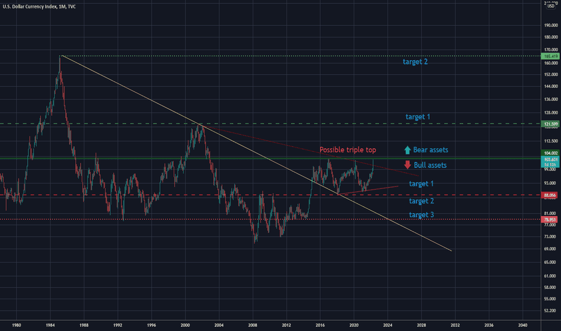561x331 pixels.
Task: Select the 'Bull assets' text label
Action: coord(430,165)
